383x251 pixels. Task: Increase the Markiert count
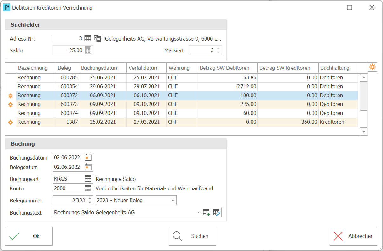[218, 48]
